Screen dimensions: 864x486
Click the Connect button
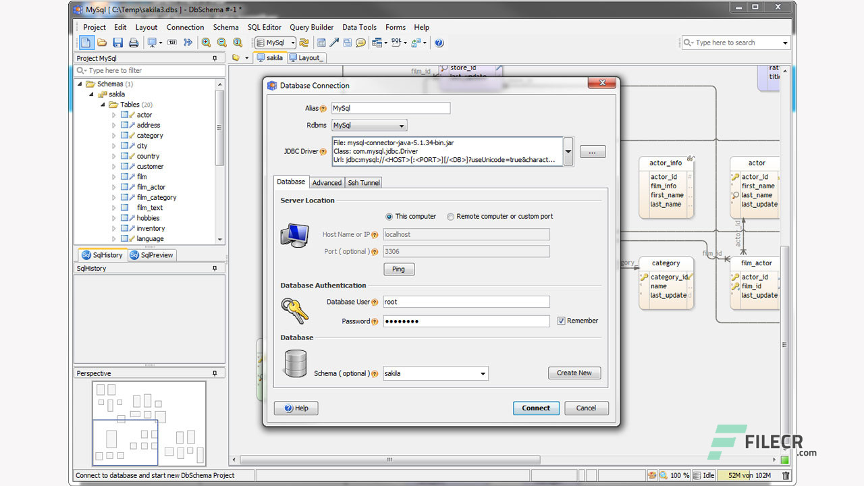pyautogui.click(x=536, y=408)
